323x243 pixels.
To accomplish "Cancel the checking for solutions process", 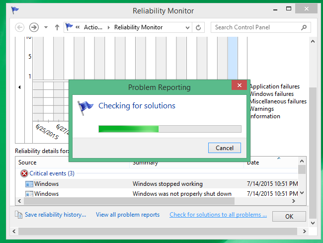I will (x=224, y=148).
